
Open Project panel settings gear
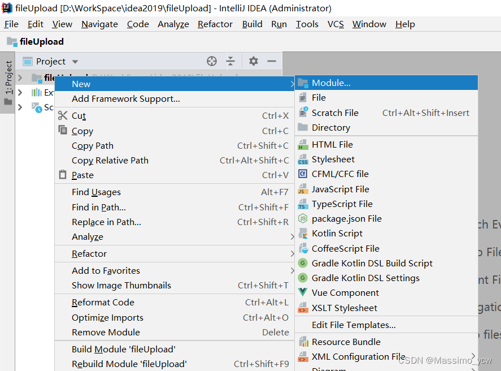click(x=254, y=61)
